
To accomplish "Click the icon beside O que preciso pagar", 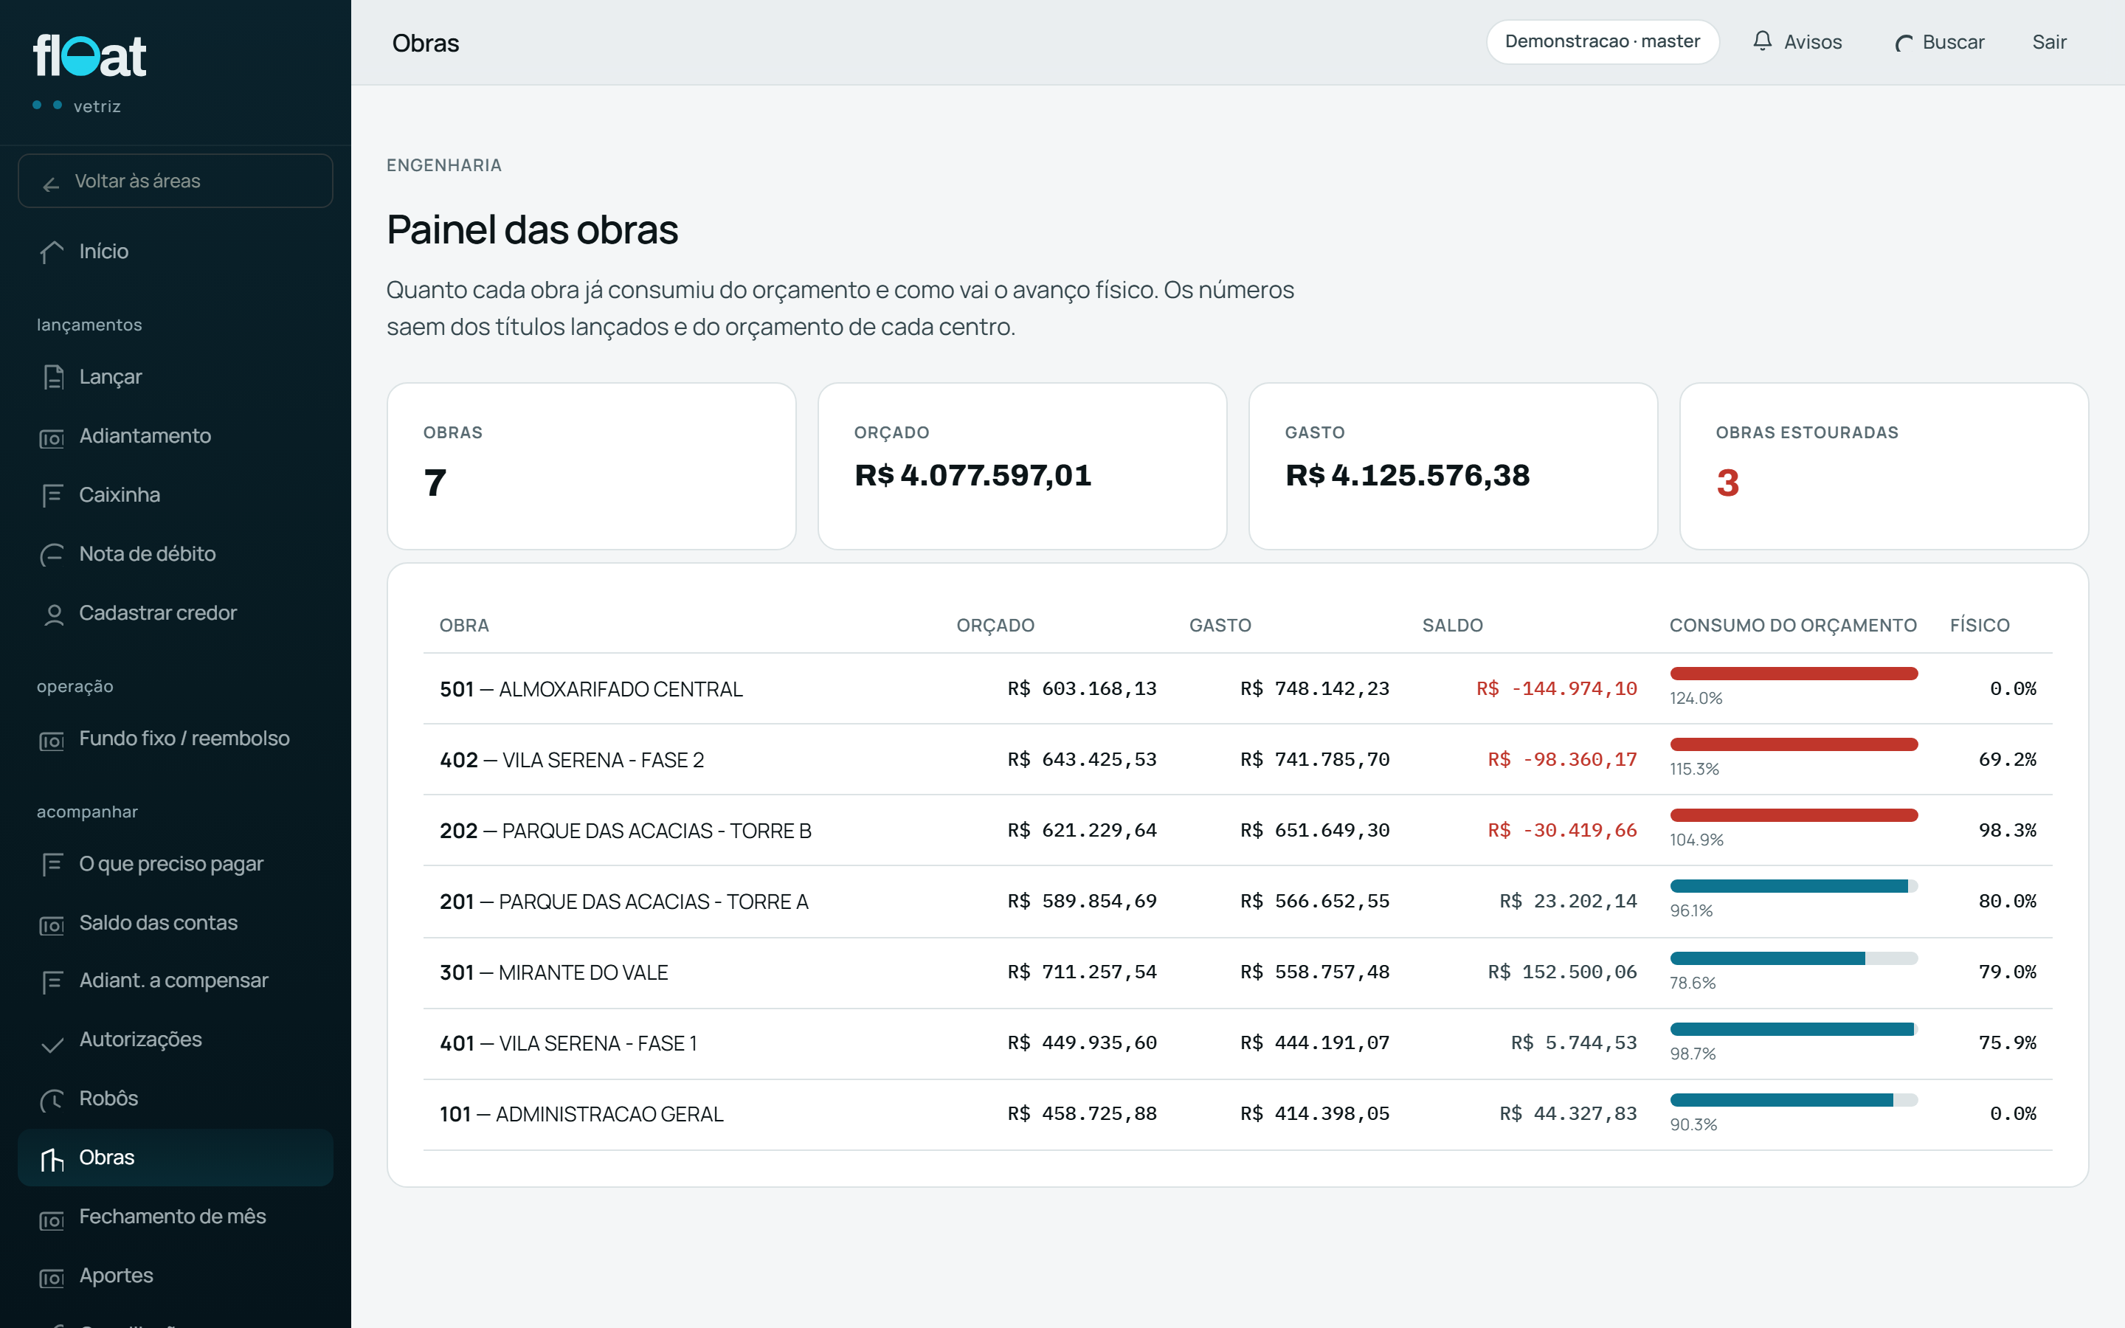I will click(52, 864).
